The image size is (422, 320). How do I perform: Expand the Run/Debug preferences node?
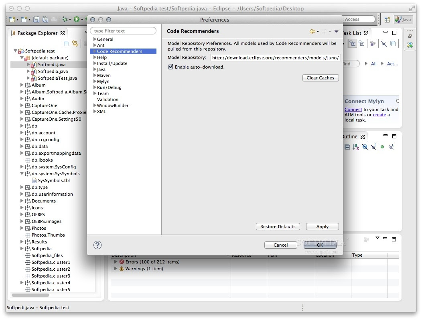(x=95, y=87)
